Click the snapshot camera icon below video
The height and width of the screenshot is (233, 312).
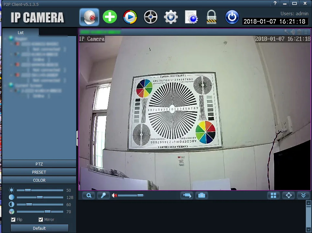(x=202, y=195)
